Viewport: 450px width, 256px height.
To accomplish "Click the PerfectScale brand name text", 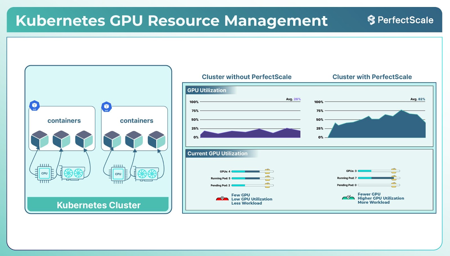I will click(x=405, y=20).
